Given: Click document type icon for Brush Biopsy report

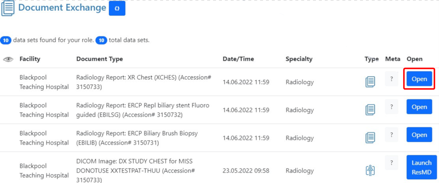Looking at the screenshot, I should (x=370, y=138).
